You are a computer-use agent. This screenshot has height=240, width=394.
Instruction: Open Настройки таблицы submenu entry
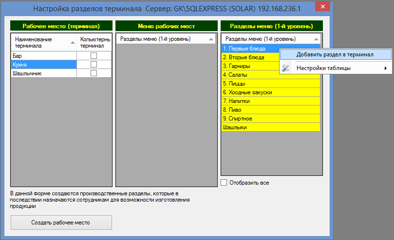pyautogui.click(x=336, y=68)
